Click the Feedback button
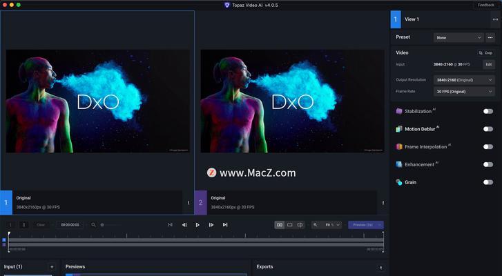 pyautogui.click(x=486, y=5)
